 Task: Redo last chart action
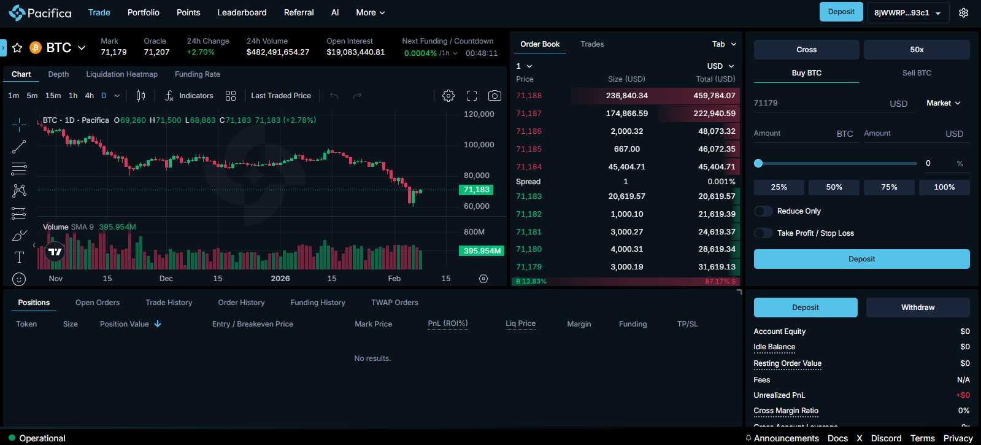[x=357, y=96]
